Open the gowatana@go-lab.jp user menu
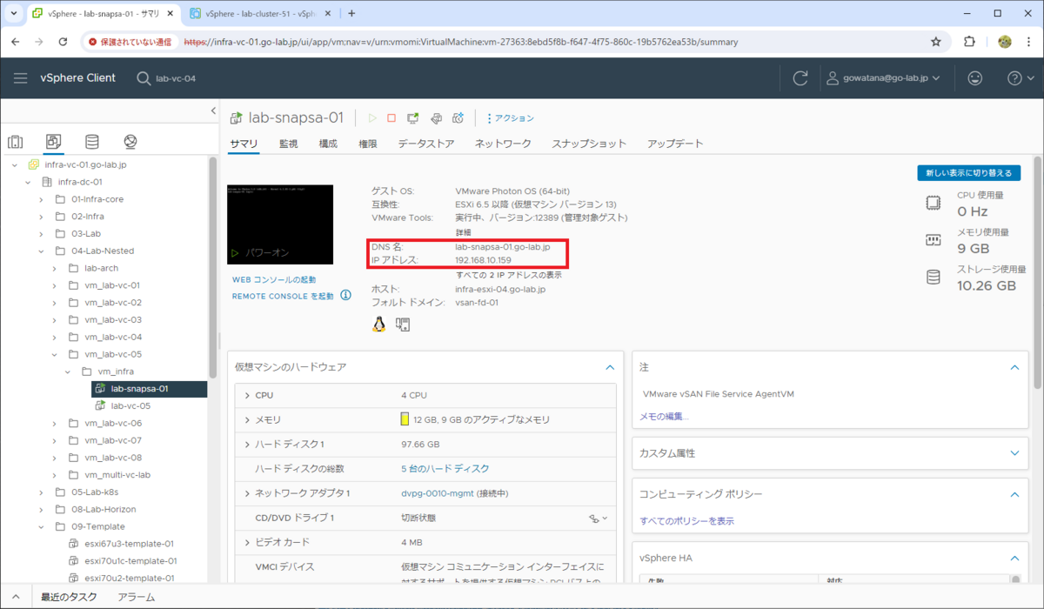The image size is (1044, 609). click(x=883, y=78)
